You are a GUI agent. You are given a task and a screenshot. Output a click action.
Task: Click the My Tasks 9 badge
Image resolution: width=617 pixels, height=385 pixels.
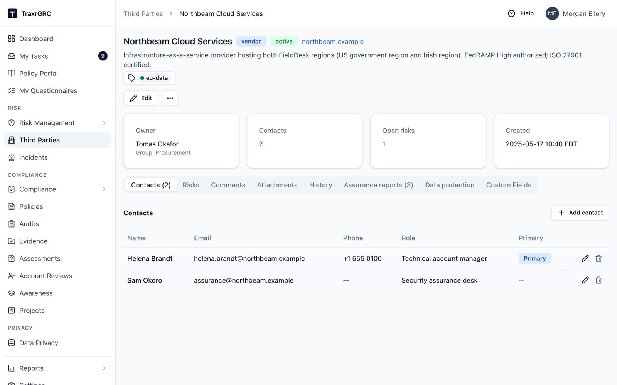pos(103,56)
